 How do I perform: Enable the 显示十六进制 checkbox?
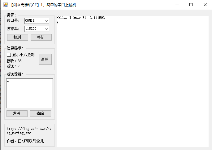tap(9, 55)
